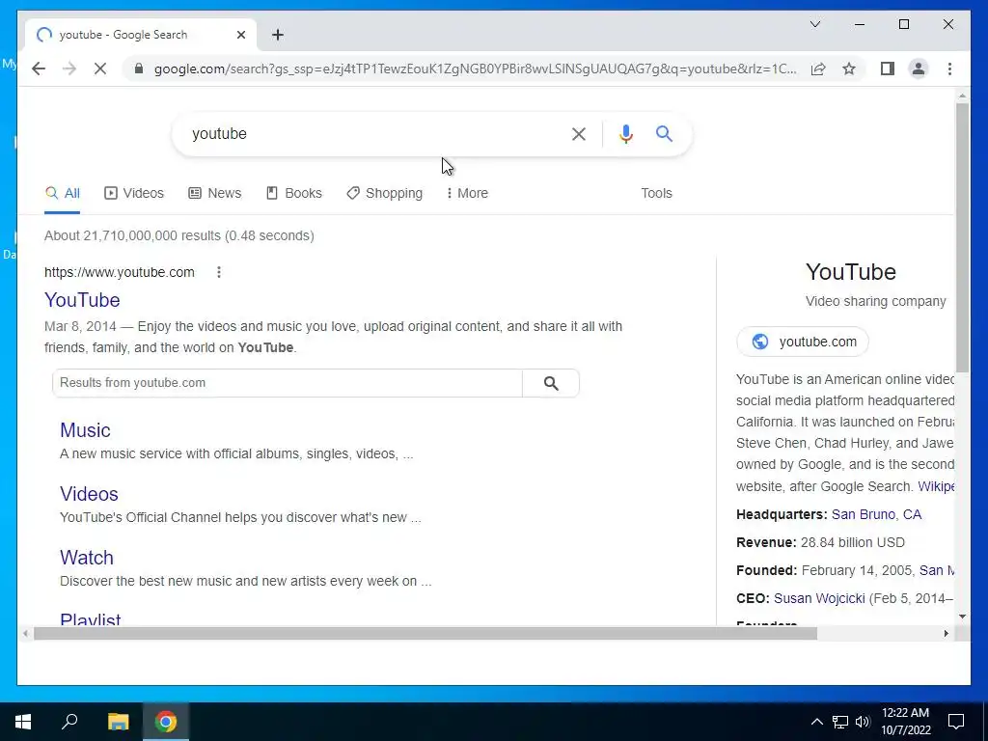Close the youtube - Google Search tab
Screen dimensions: 988x741
(240, 35)
